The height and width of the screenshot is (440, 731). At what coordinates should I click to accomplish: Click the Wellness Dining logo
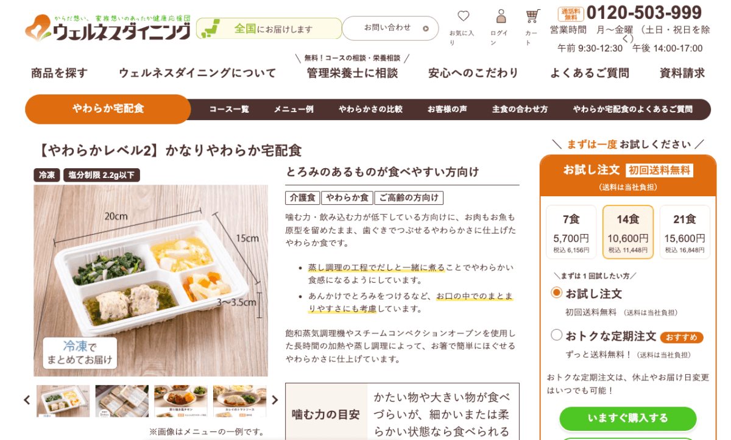point(108,28)
